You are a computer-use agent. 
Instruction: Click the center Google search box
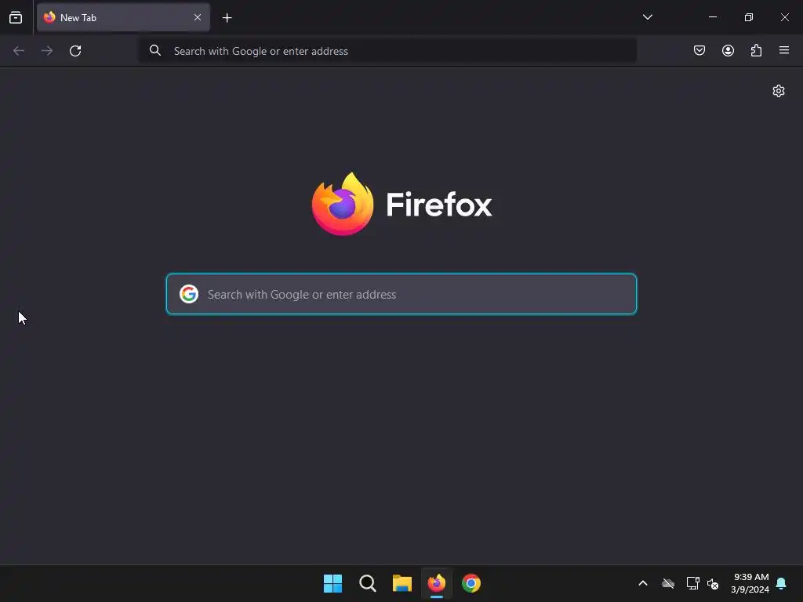[x=401, y=294]
